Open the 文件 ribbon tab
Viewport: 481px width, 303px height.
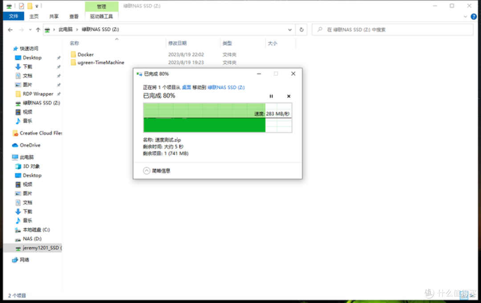[13, 16]
